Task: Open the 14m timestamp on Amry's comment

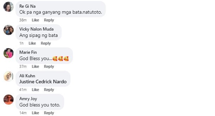Action: [23, 113]
